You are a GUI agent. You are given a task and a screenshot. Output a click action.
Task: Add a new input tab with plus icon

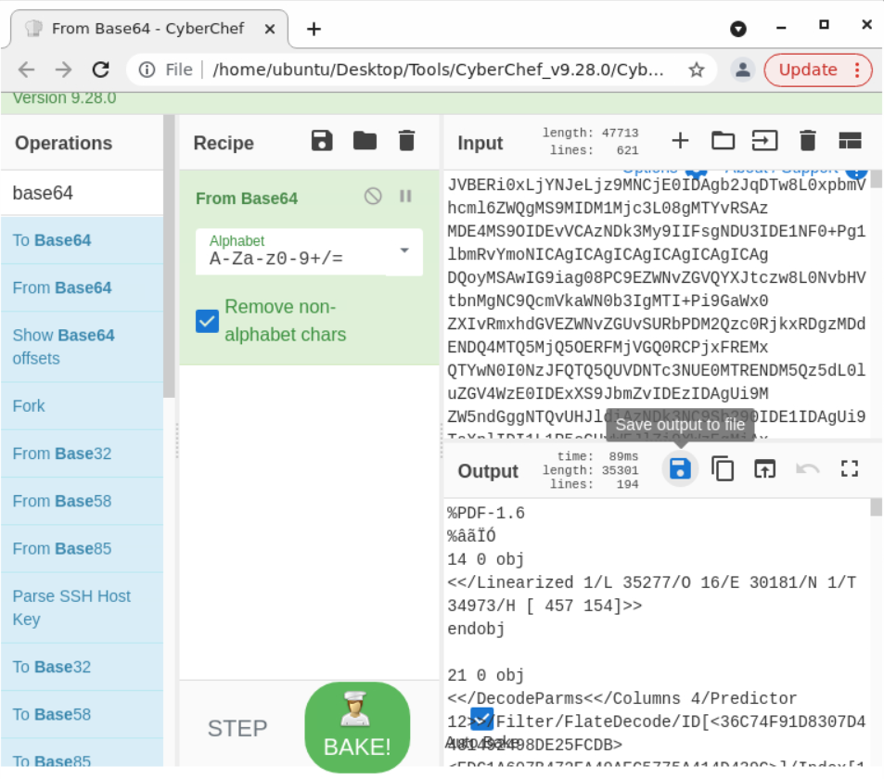point(681,141)
